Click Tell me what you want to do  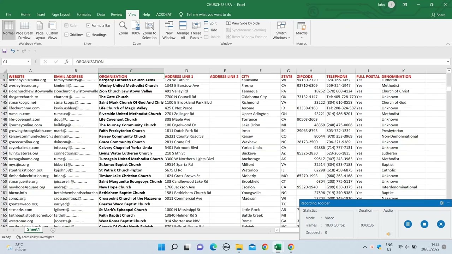point(209,14)
